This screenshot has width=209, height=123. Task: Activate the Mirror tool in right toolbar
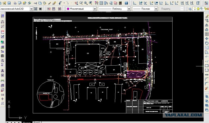[207, 25]
